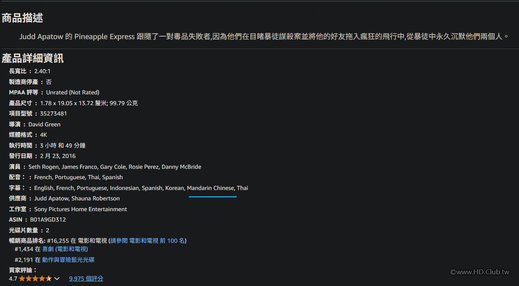519x286 pixels.
Task: Click the #1,434 comedy rank number
Action: (x=24, y=249)
